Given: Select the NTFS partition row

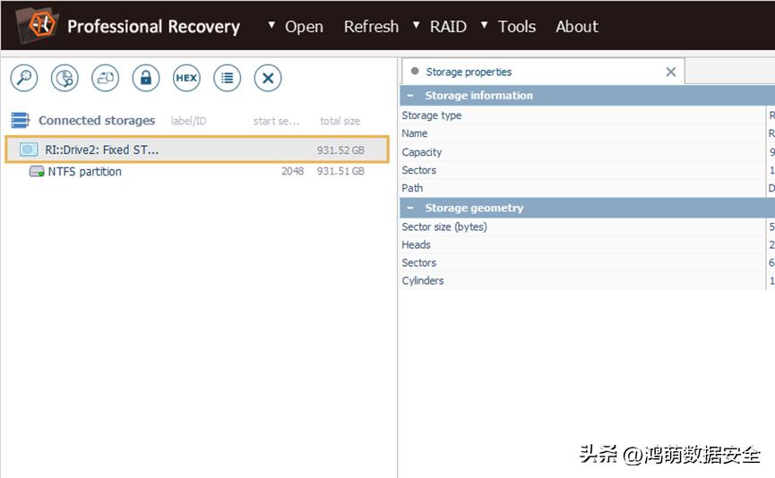Looking at the screenshot, I should pyautogui.click(x=197, y=171).
